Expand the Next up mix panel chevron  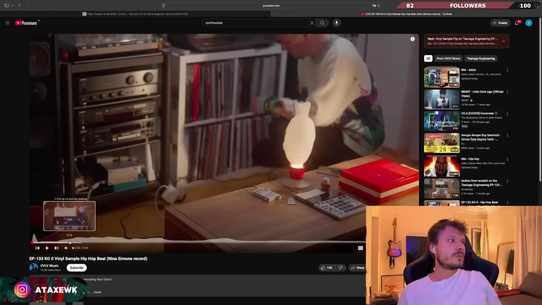click(x=503, y=41)
